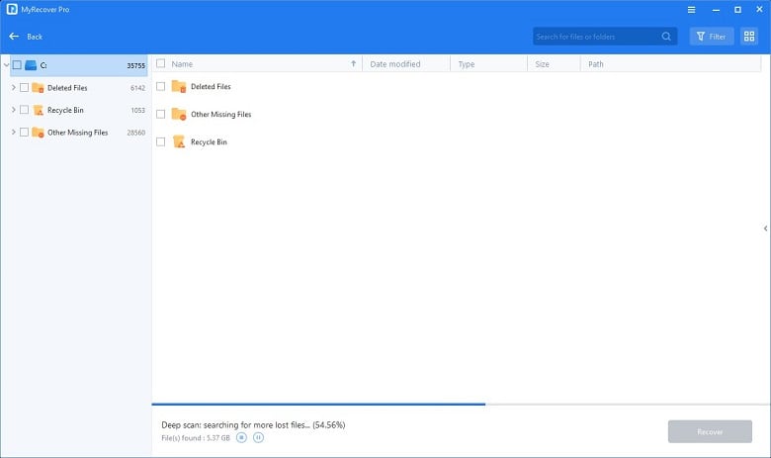The height and width of the screenshot is (458, 771).
Task: Tick Deleted Files checkbox in file list
Action: click(160, 86)
